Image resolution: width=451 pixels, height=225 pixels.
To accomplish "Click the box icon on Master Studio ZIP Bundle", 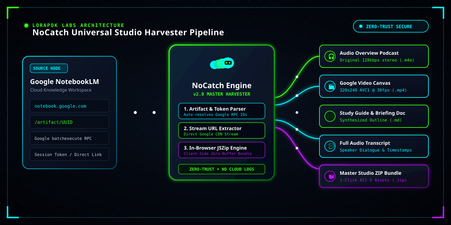I will coord(330,176).
